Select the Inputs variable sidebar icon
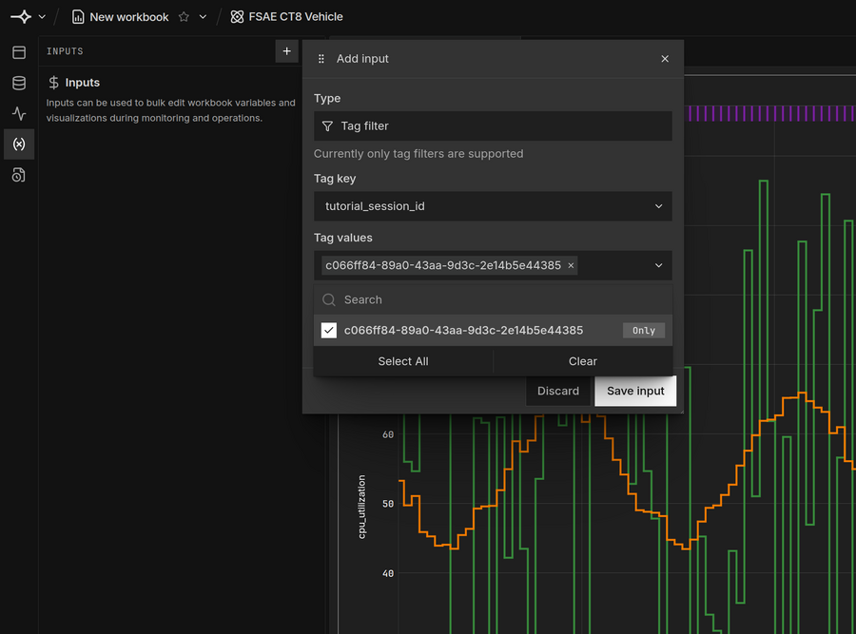The image size is (856, 634). 19,144
